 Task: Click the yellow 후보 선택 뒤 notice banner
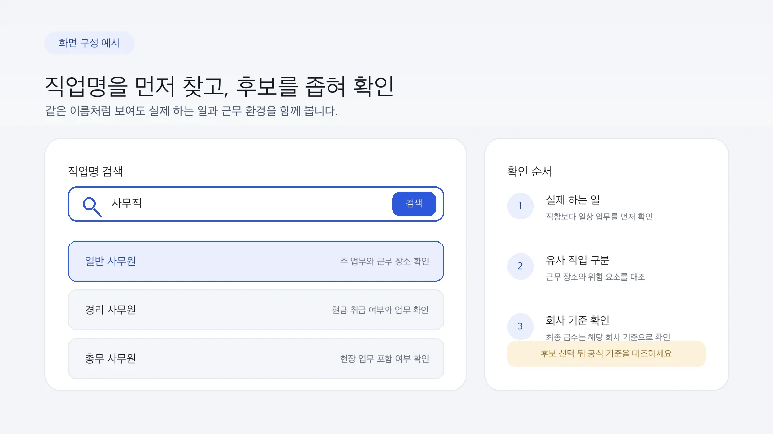(606, 353)
